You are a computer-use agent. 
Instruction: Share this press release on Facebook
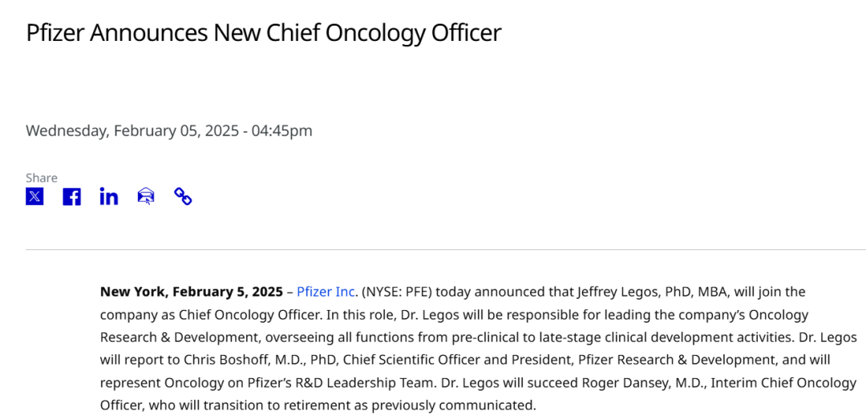pos(71,196)
